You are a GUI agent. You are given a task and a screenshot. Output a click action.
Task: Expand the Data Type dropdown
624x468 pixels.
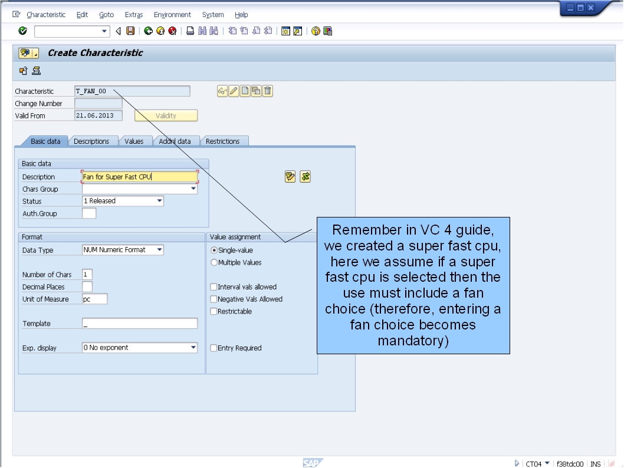159,249
